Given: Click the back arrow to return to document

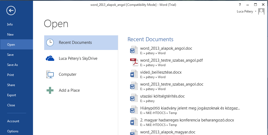Looking at the screenshot, I should click(11, 11).
